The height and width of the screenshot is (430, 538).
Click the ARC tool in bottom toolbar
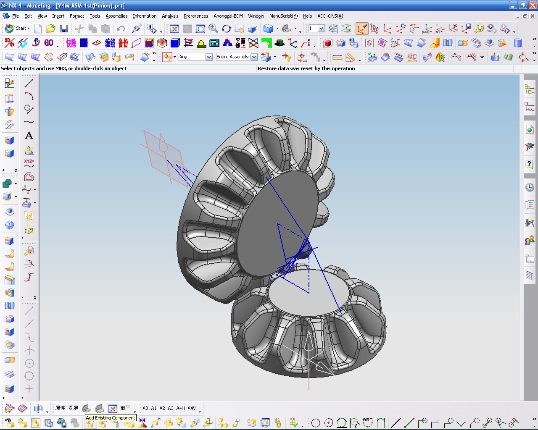pyautogui.click(x=368, y=422)
